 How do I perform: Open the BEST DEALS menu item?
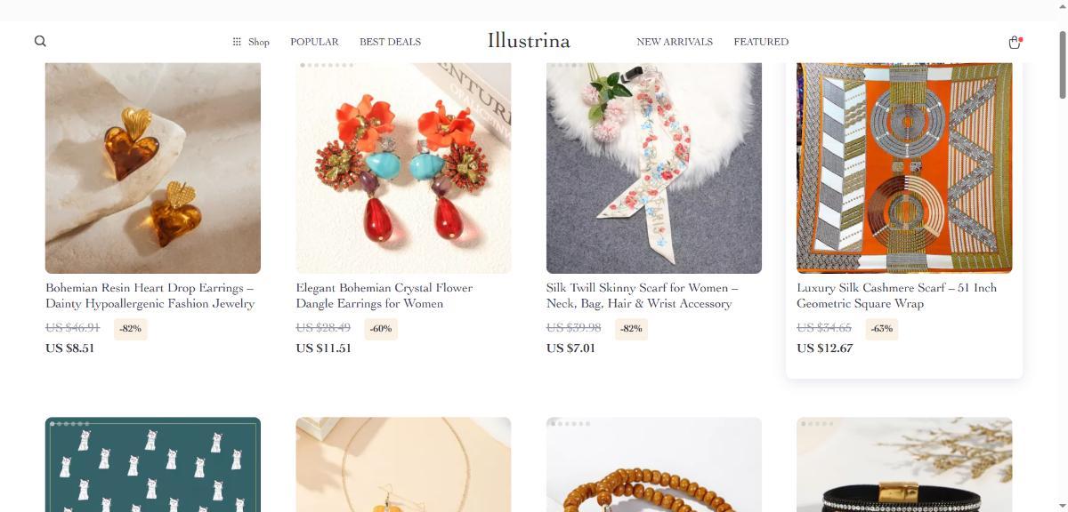pos(390,42)
